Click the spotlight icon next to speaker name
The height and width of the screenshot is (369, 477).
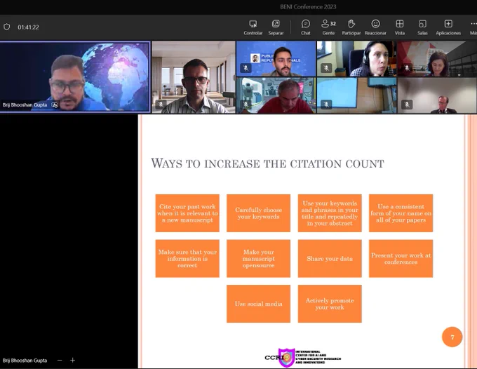coord(55,105)
